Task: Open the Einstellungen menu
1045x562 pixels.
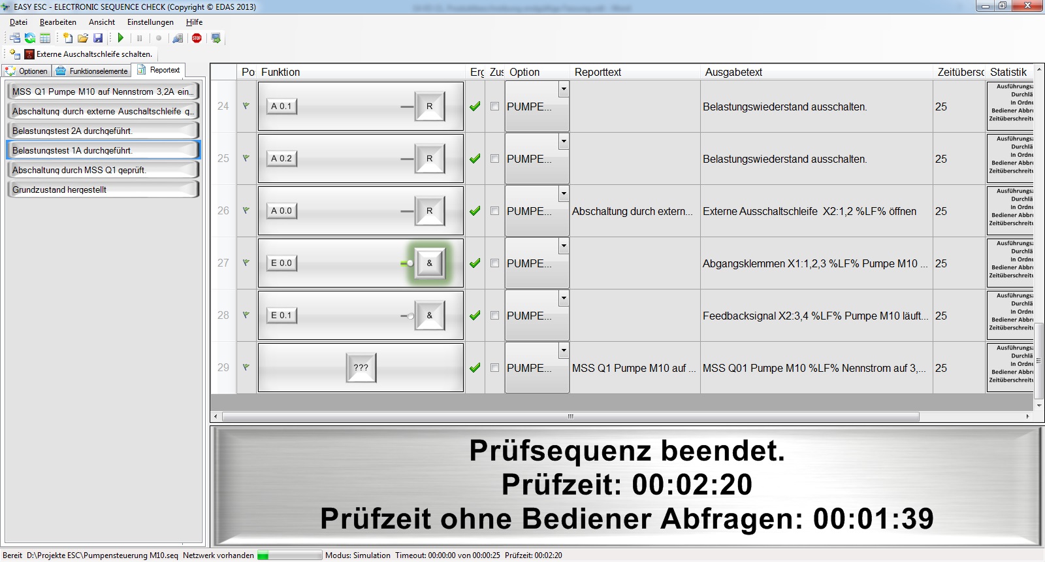Action: [x=150, y=22]
